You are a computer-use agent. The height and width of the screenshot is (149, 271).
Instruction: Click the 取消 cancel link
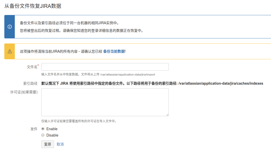coord(60,144)
